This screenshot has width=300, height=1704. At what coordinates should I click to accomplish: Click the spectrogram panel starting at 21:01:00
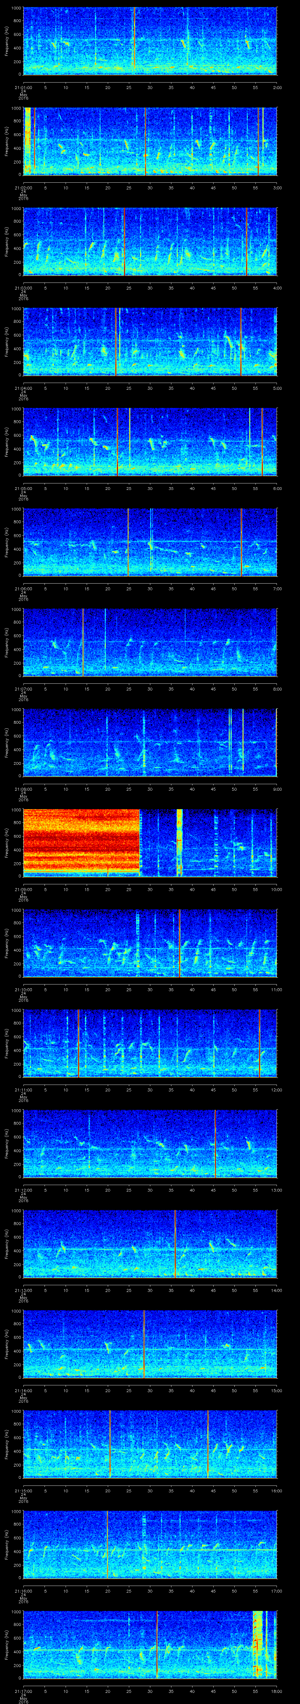(150, 41)
